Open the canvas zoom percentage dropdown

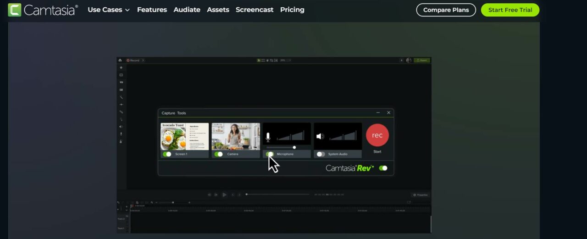[285, 60]
